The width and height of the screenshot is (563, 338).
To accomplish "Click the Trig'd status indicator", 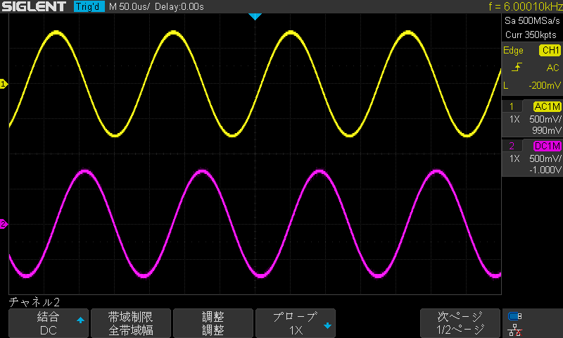I will point(89,6).
